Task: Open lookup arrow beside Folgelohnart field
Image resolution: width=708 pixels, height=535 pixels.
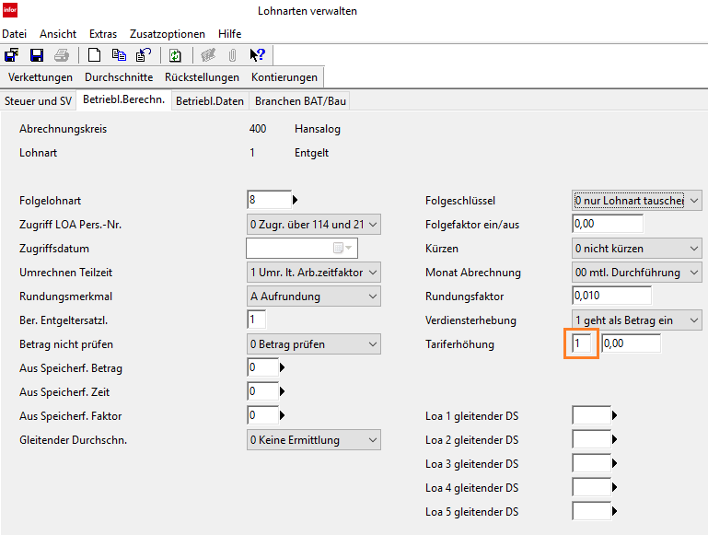Action: click(x=295, y=200)
